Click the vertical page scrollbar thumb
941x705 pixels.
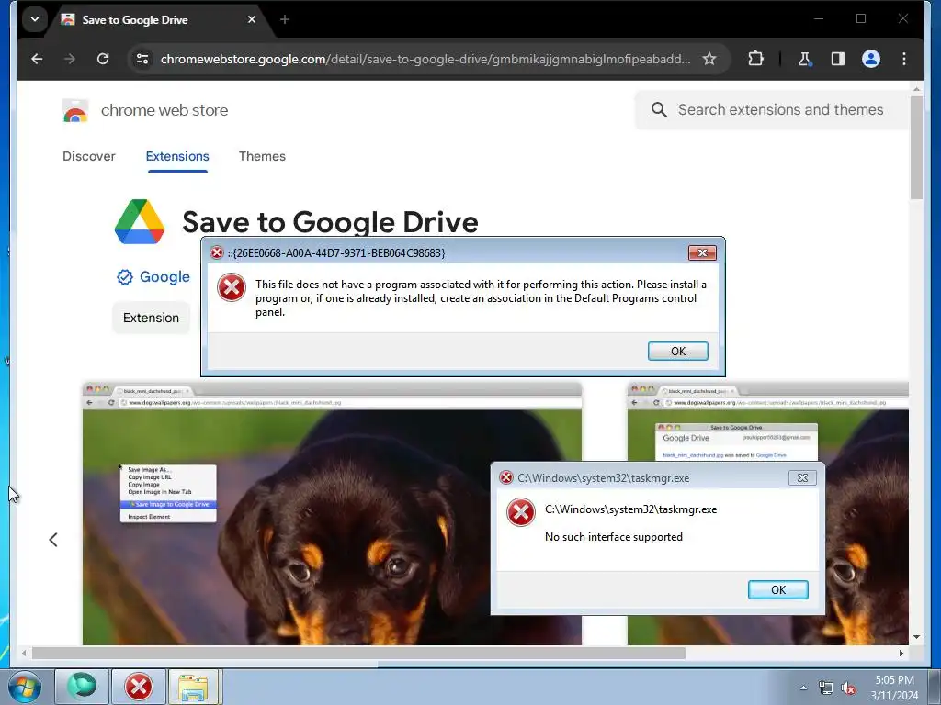916,147
